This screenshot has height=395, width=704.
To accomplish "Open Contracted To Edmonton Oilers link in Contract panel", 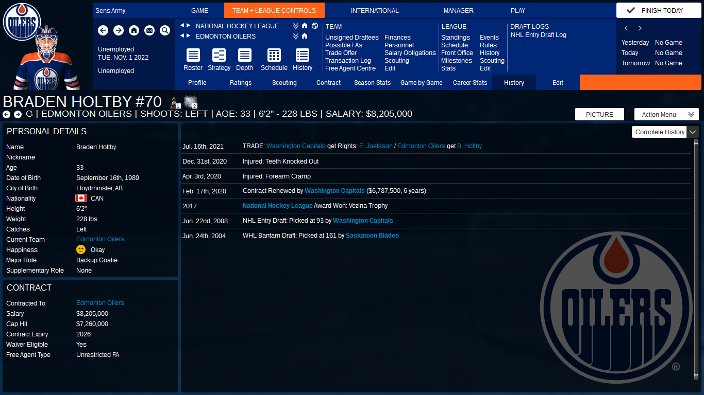I will coord(100,303).
